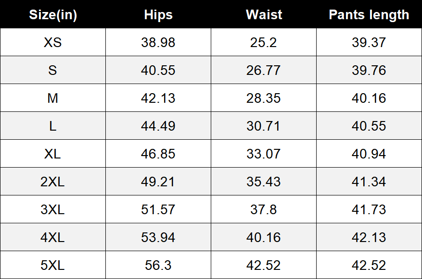This screenshot has height=279, width=422.
Task: Click waist value 28.35 for M
Action: pos(264,98)
